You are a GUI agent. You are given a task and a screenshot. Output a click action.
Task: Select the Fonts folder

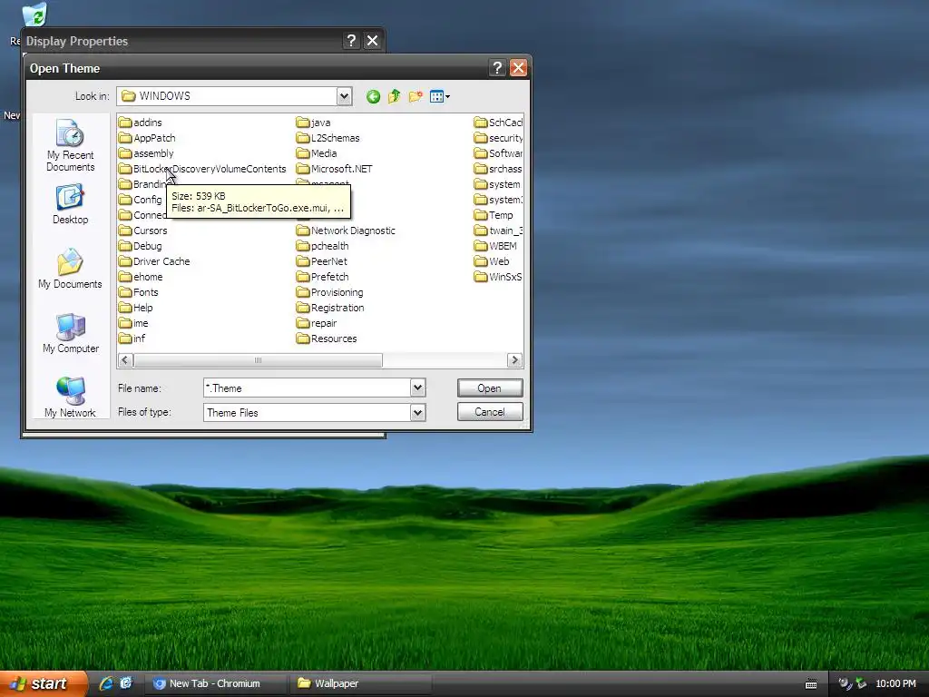pyautogui.click(x=139, y=292)
